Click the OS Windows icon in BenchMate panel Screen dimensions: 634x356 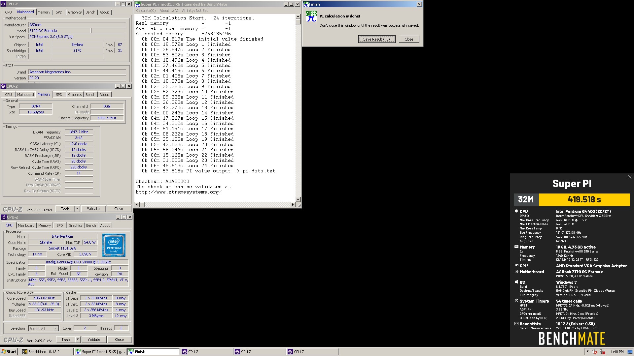516,282
